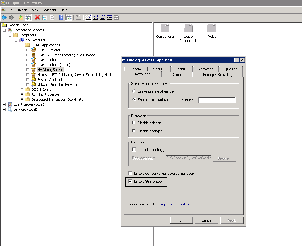The image size is (302, 246).
Task: Open the Roles folder in right pane
Action: pos(212,31)
